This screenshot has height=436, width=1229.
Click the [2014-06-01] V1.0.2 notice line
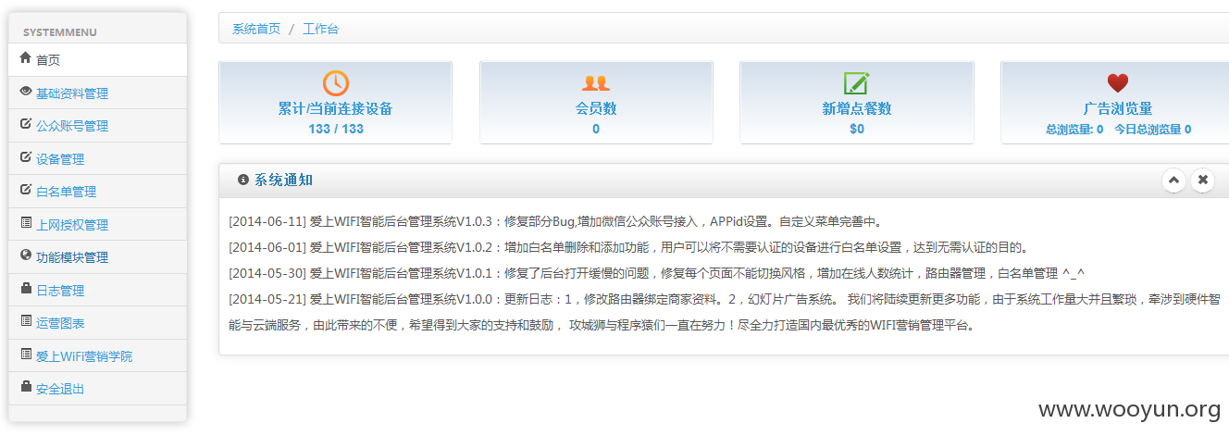(628, 247)
